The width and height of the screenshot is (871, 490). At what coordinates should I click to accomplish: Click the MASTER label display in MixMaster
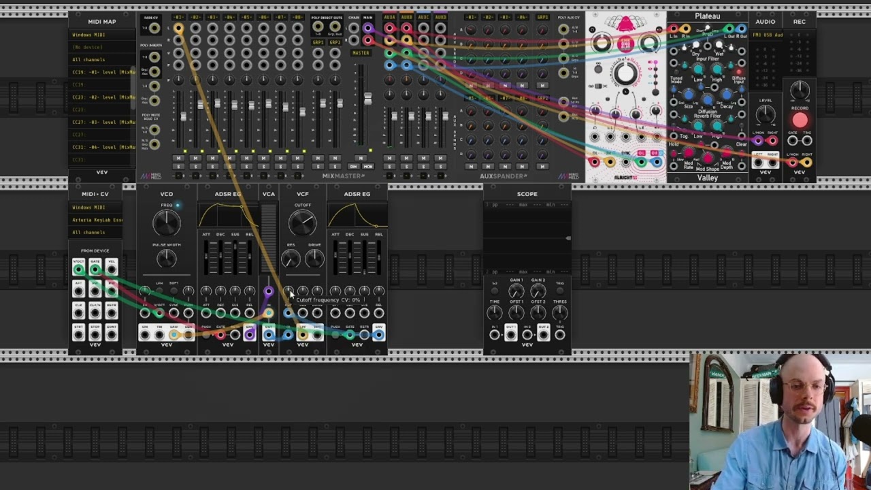tap(361, 53)
